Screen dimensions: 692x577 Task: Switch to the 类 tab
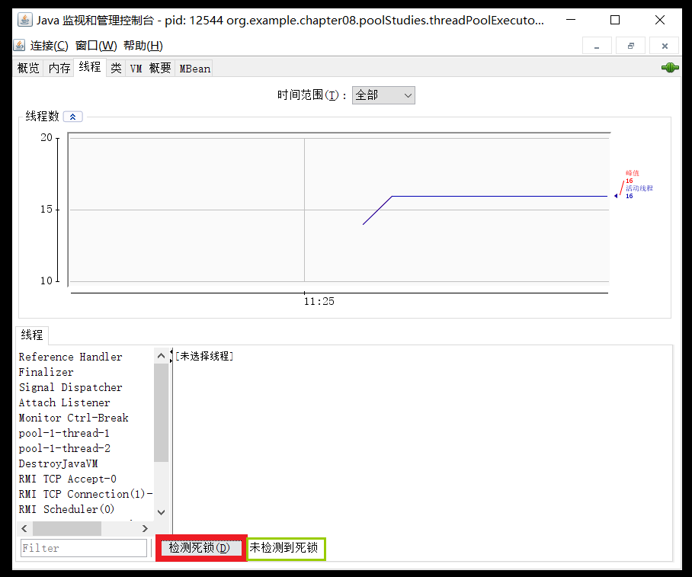pos(116,68)
